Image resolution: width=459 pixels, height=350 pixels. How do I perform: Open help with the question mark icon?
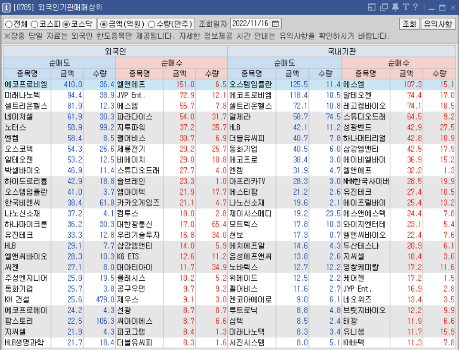click(416, 7)
